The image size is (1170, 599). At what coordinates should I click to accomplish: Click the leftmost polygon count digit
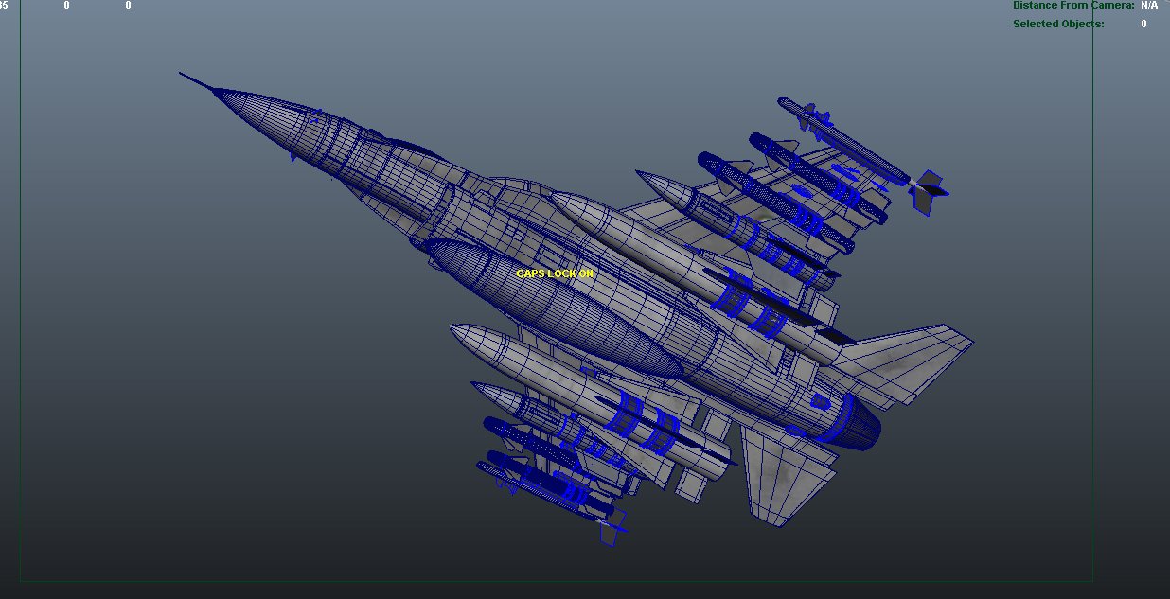tap(5, 5)
